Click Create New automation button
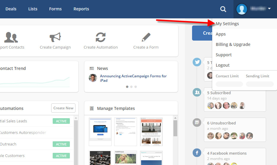The height and width of the screenshot is (165, 277). [63, 108]
